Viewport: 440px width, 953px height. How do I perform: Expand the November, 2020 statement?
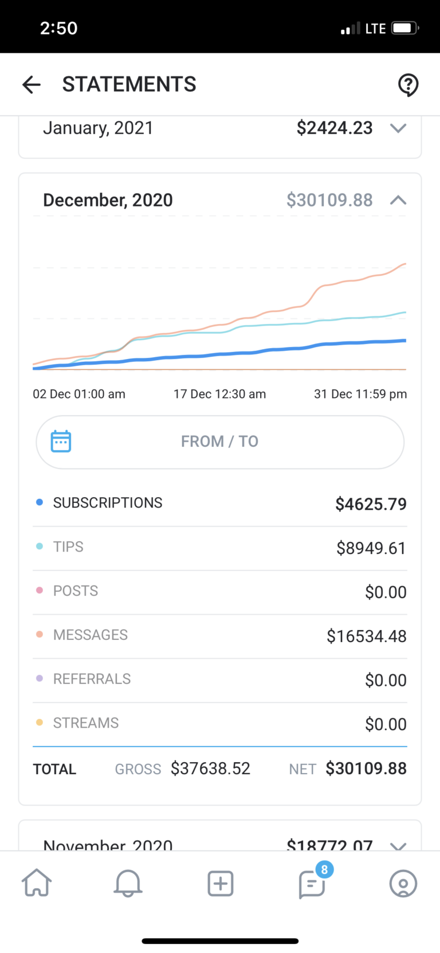[398, 845]
